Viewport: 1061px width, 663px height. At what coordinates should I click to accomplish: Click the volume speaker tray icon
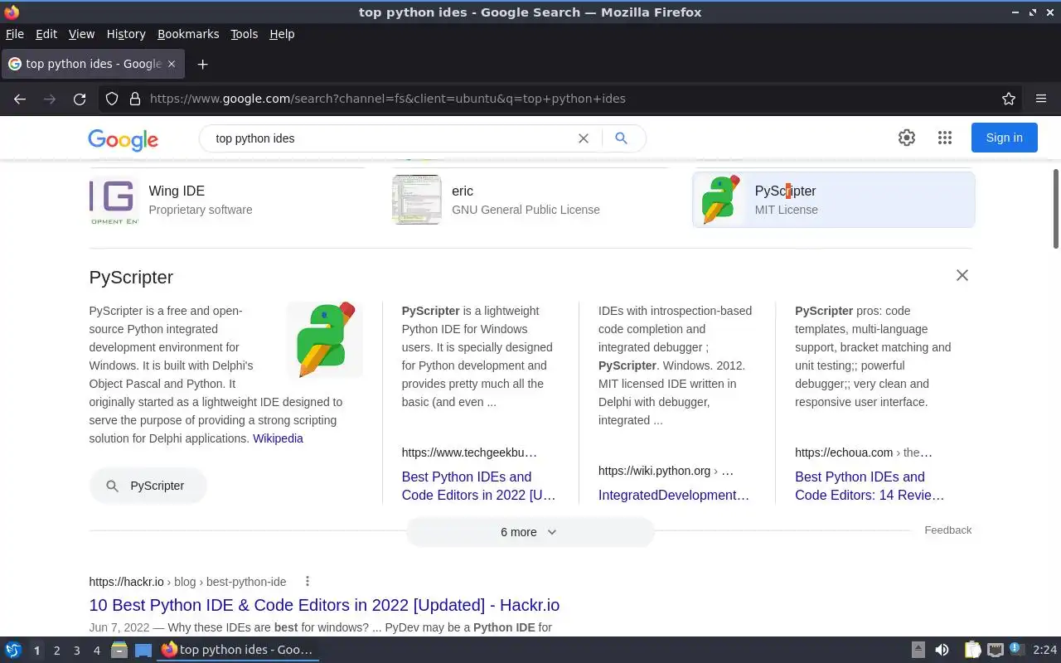tap(942, 651)
